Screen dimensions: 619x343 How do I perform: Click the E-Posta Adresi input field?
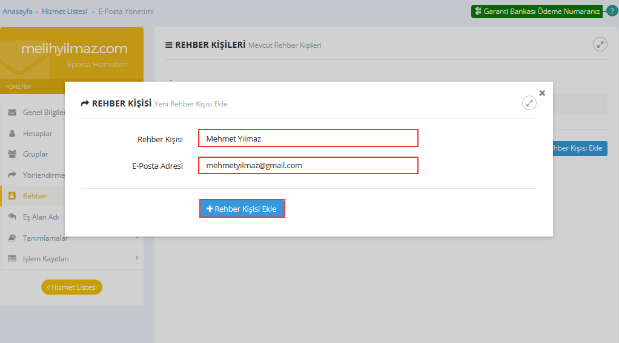point(308,165)
